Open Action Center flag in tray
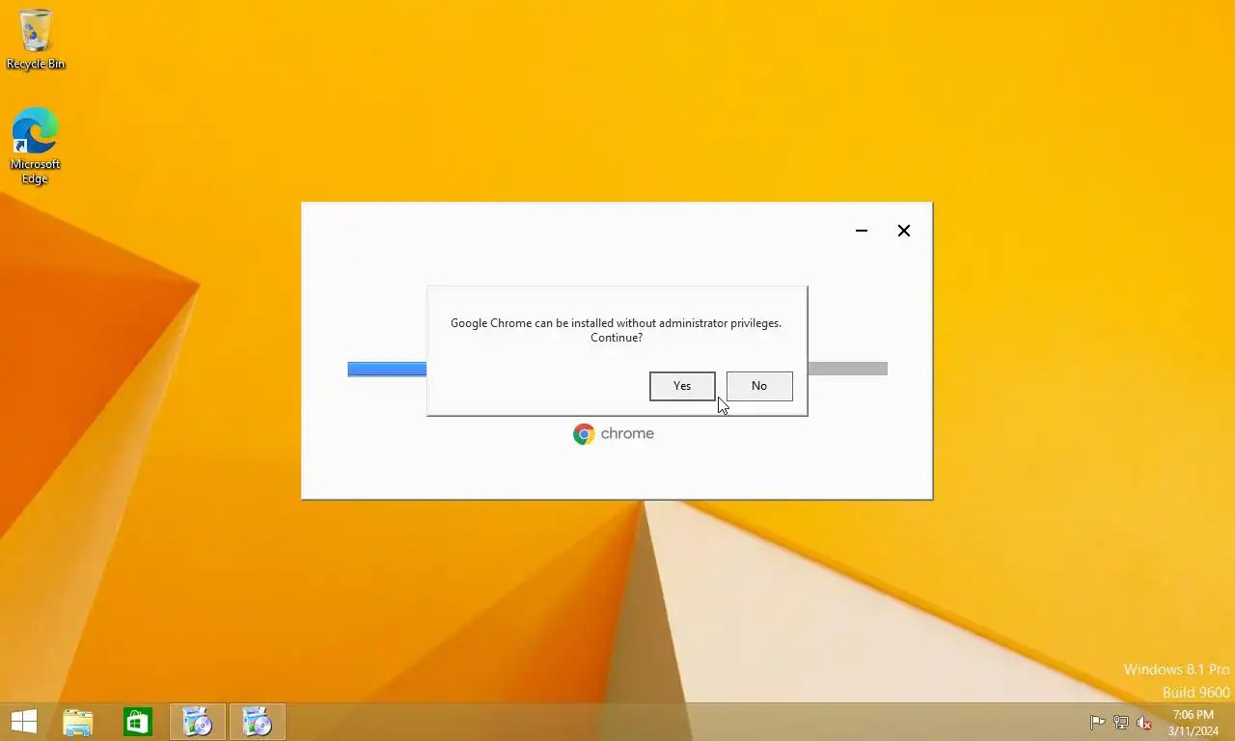This screenshot has width=1235, height=741. pos(1097,722)
